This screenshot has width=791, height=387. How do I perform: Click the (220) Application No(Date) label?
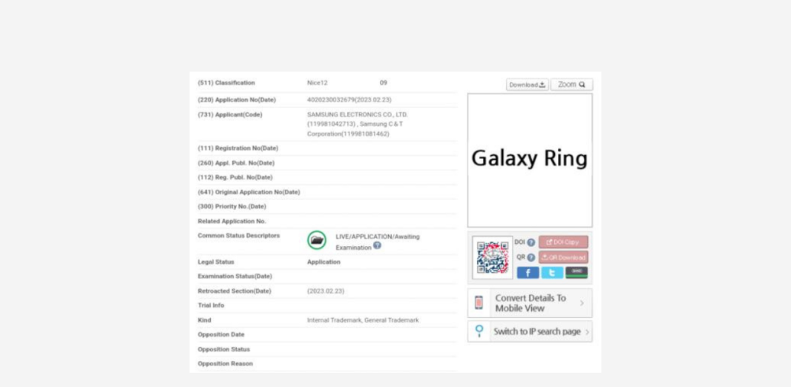pyautogui.click(x=237, y=100)
